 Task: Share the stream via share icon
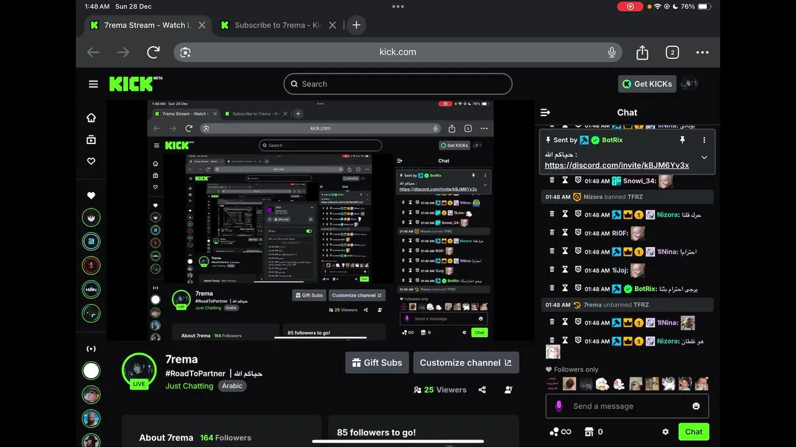482,390
